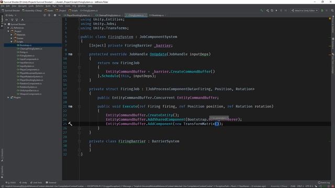Screen dimensions: 335x188
Task: Click the build hammer icon in toolbar
Action: [x=262, y=10]
